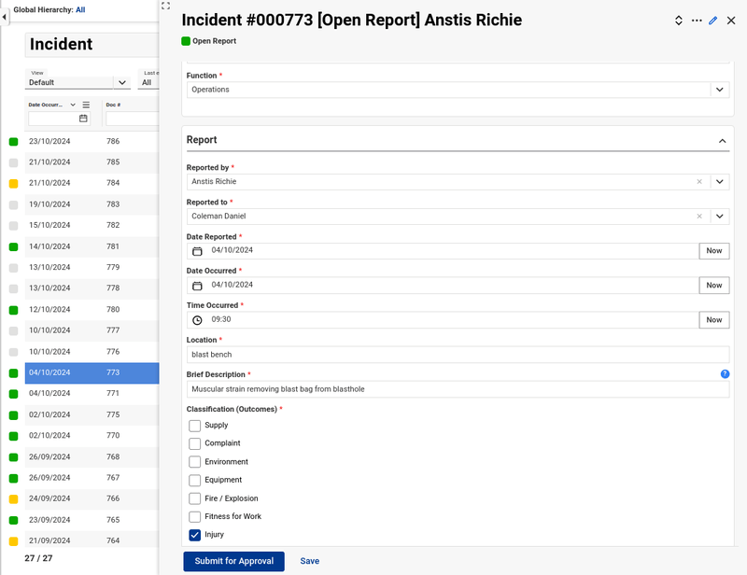The height and width of the screenshot is (575, 747).
Task: Open the View dropdown showing Default
Action: tap(122, 82)
